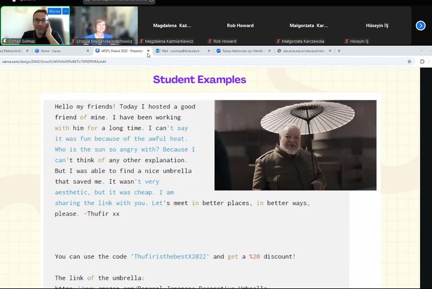
Task: Open the browser extensions puzzle icon
Action: (422, 61)
